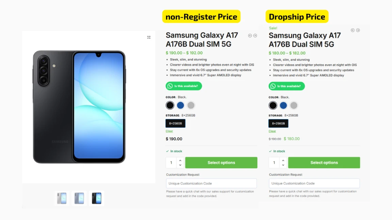Decrease quantity in Dropship panel
Image resolution: width=392 pixels, height=220 pixels.
[283, 165]
